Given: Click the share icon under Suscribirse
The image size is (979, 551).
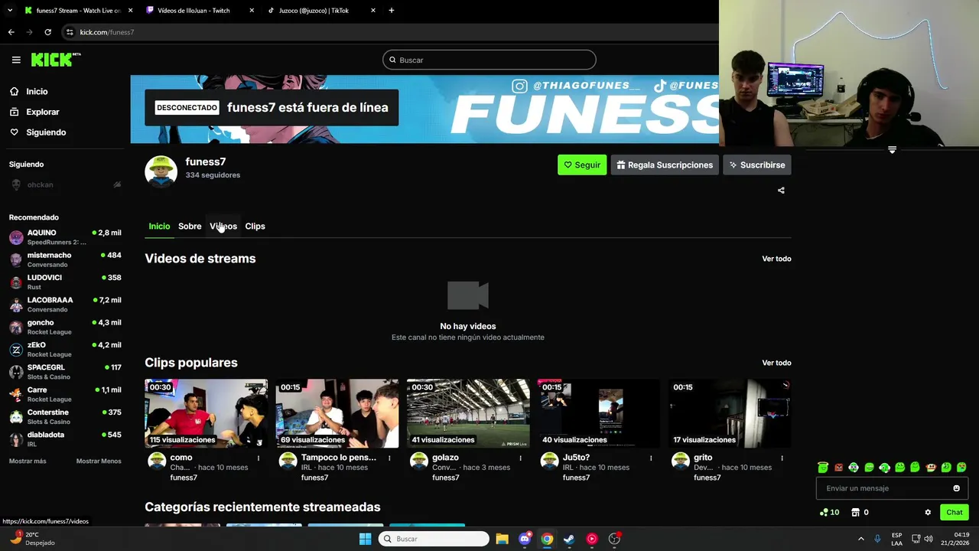Looking at the screenshot, I should pos(781,191).
